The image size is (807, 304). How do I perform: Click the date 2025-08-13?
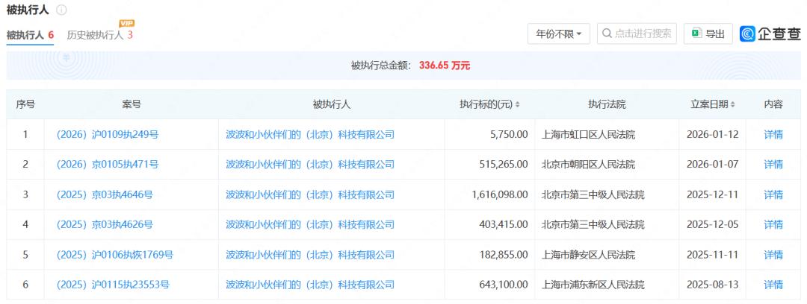(x=712, y=285)
